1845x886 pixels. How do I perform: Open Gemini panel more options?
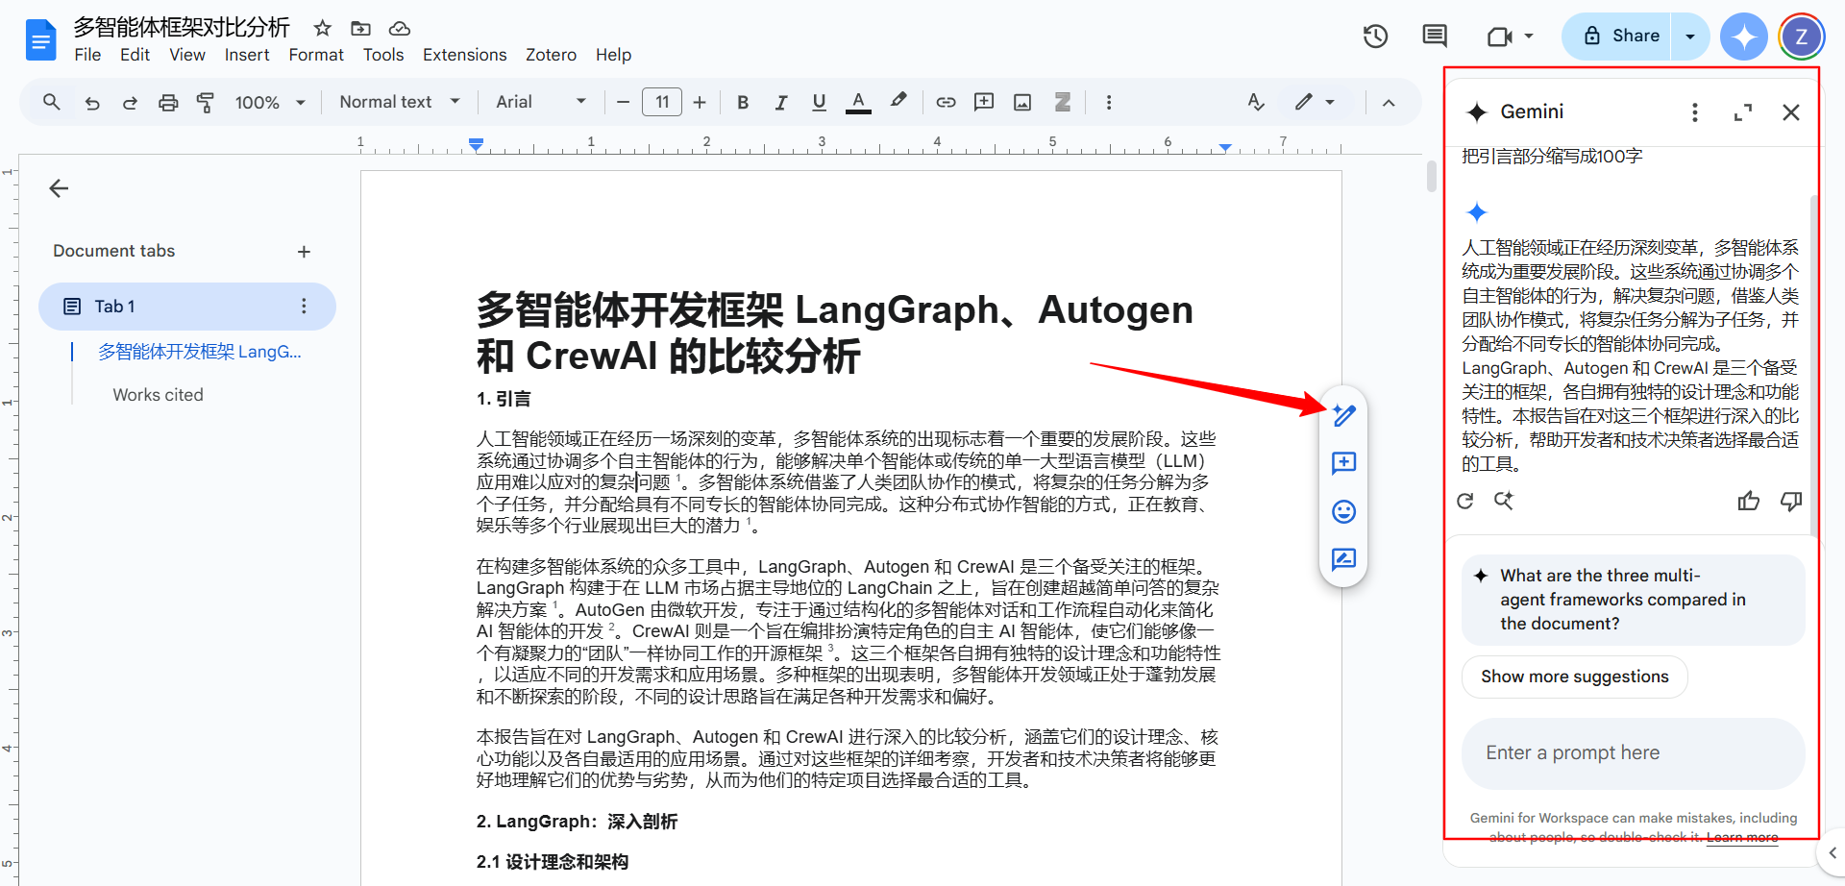1695,112
